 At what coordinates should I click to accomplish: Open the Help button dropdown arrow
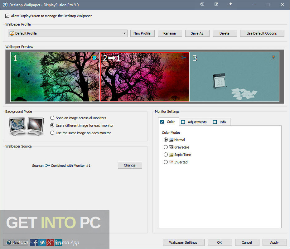(25, 242)
